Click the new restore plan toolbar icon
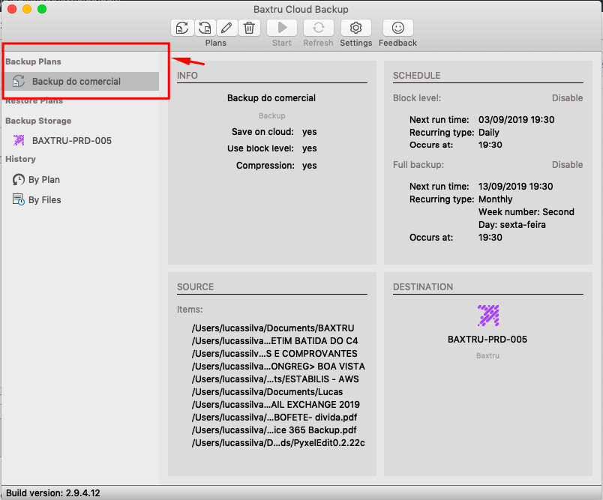 click(205, 28)
